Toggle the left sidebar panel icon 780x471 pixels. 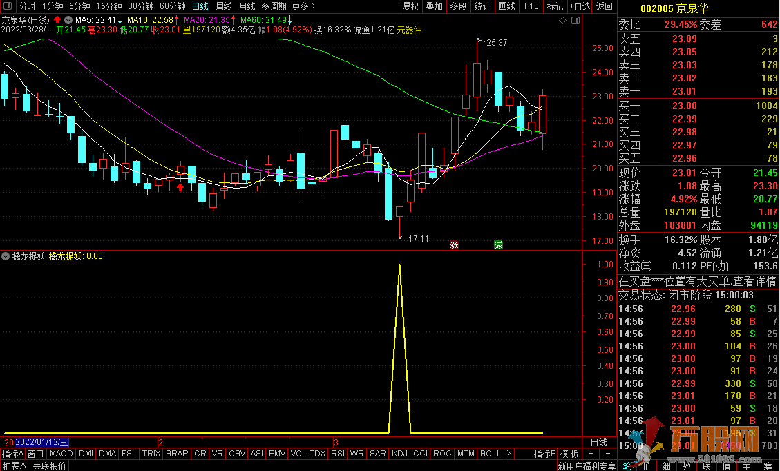tap(8, 6)
